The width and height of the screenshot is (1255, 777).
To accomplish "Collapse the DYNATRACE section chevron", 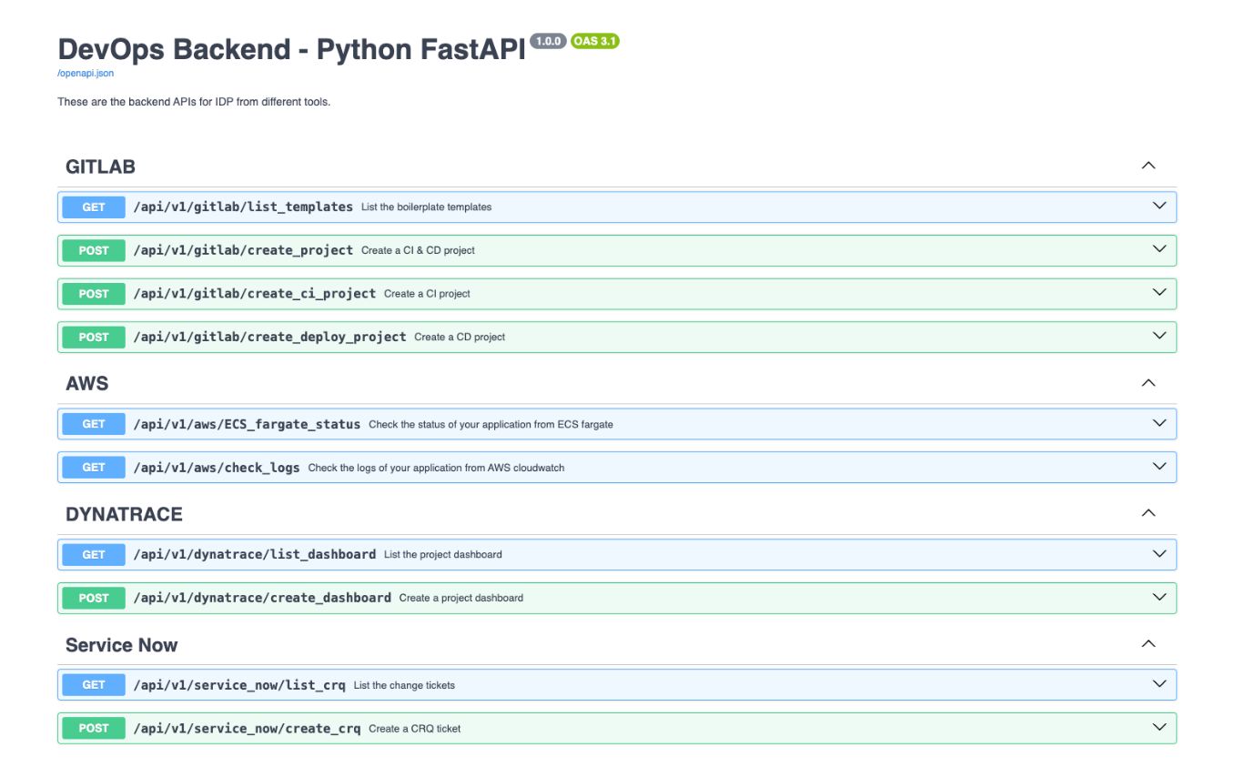I will pos(1149,513).
